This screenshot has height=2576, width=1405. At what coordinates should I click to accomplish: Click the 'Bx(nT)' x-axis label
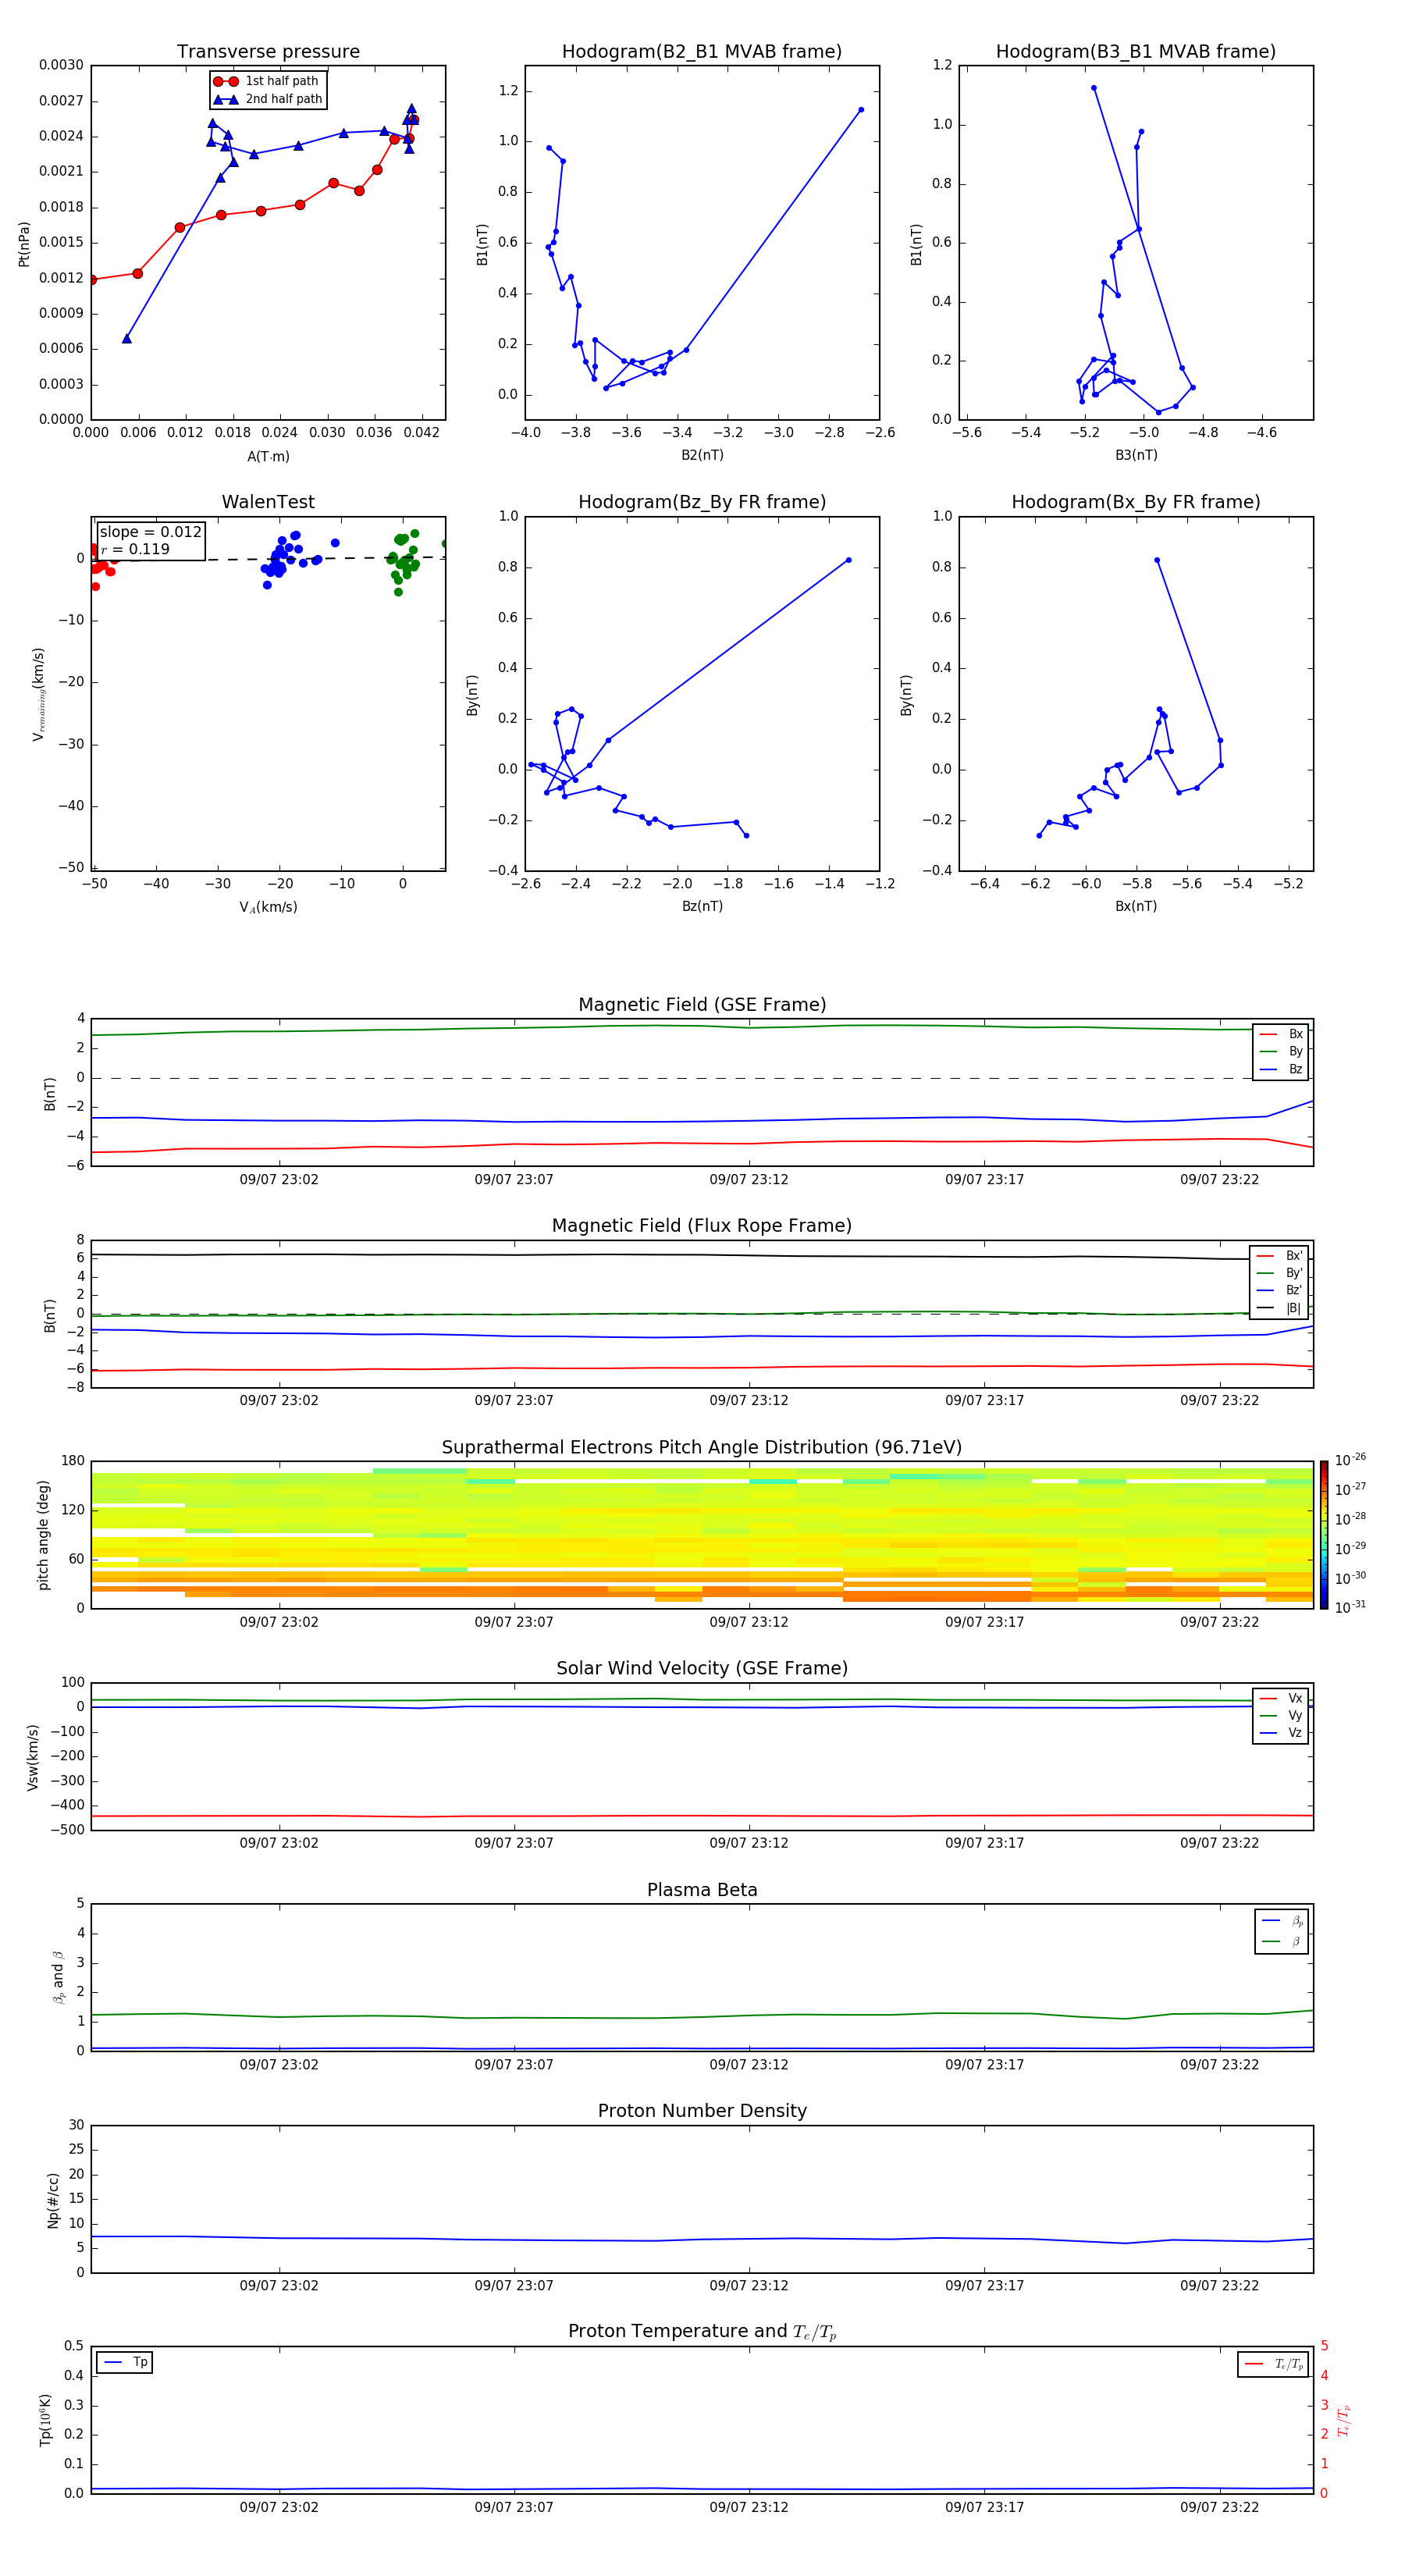[x=1136, y=906]
